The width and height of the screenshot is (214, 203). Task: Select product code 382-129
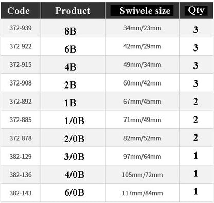click(x=21, y=157)
